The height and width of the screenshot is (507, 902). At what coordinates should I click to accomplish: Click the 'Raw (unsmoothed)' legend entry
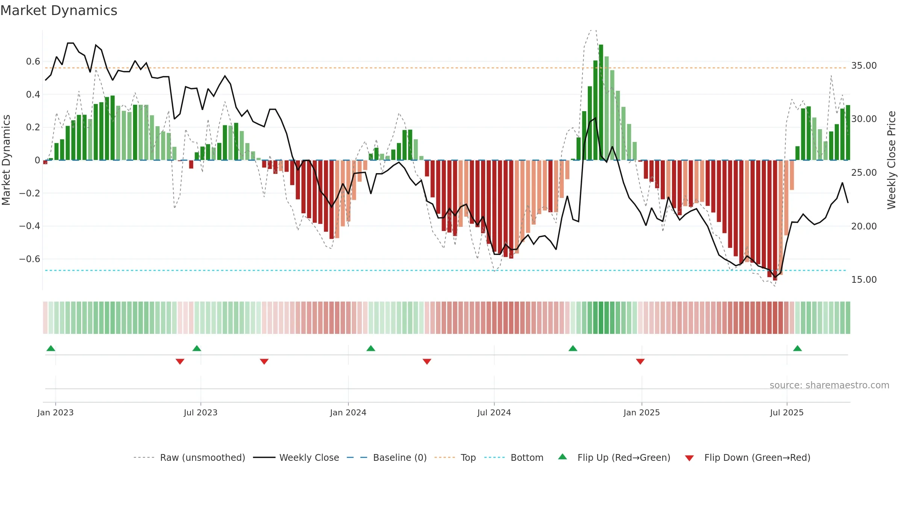[x=189, y=457]
